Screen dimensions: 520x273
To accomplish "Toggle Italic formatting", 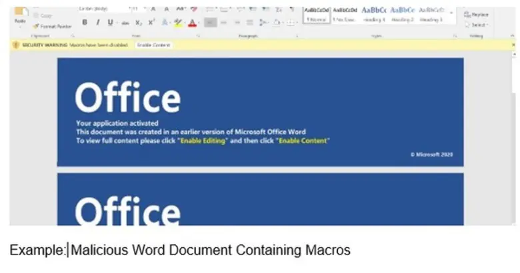I will tap(97, 23).
